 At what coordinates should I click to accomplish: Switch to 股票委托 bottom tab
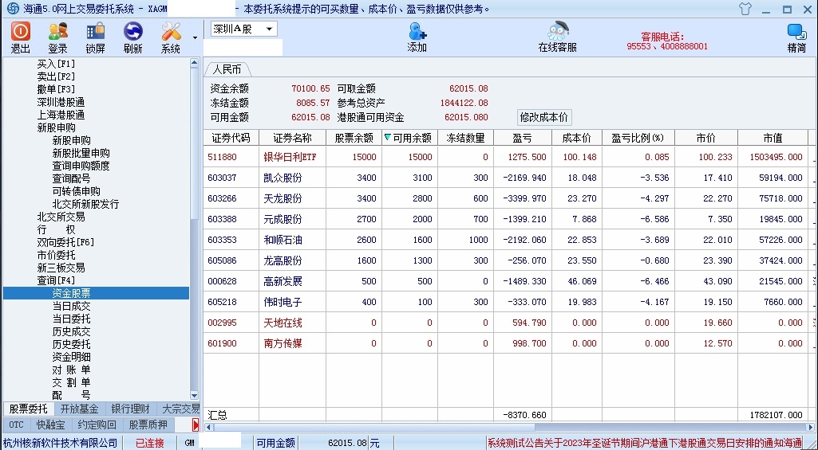point(28,409)
